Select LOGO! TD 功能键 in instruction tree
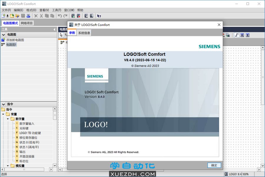The height and width of the screenshot is (177, 265). pyautogui.click(x=30, y=133)
